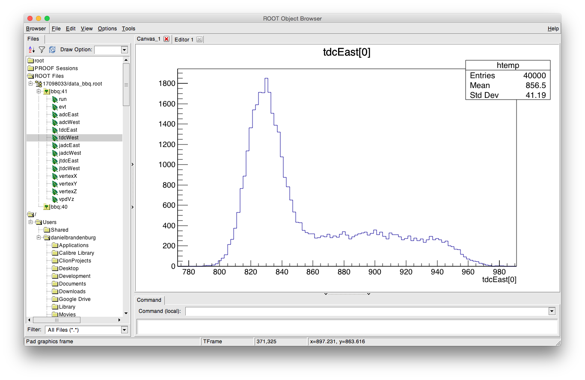The image size is (585, 380).
Task: Click the refresh icon beside Draw Option
Action: [52, 50]
